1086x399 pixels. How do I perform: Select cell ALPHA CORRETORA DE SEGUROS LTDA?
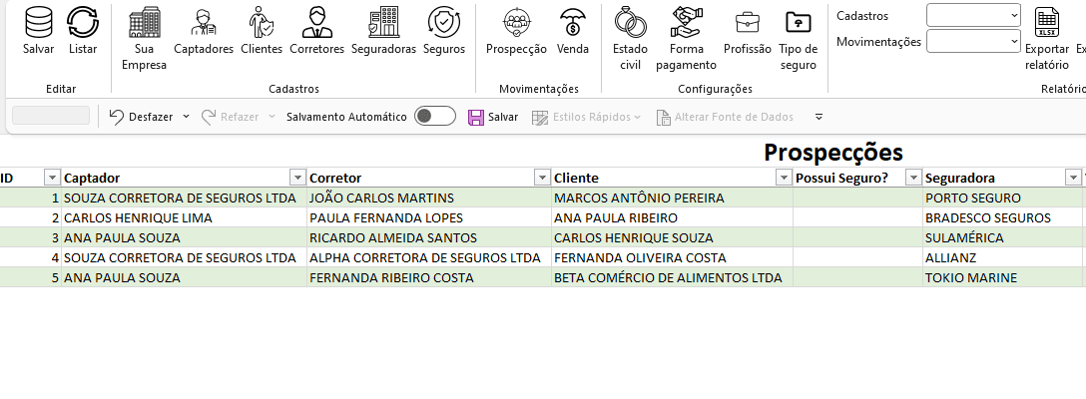[x=429, y=258]
